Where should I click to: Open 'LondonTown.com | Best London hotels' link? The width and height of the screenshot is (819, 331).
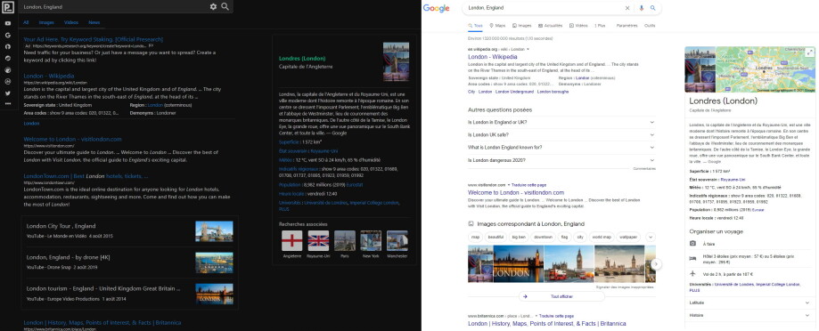(x=86, y=176)
